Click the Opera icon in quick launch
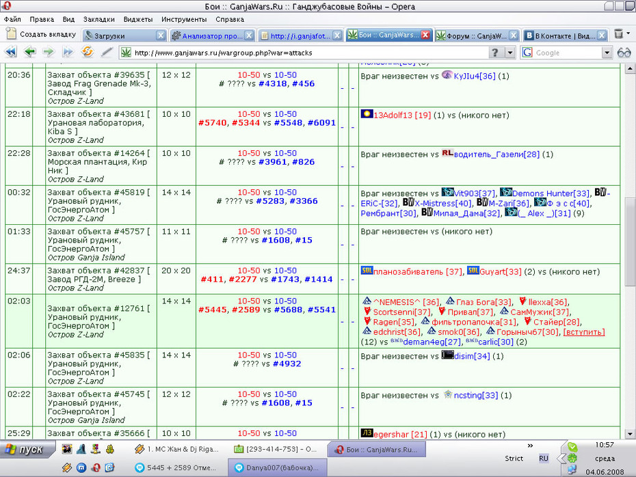This screenshot has width=636, height=477. 96,467
